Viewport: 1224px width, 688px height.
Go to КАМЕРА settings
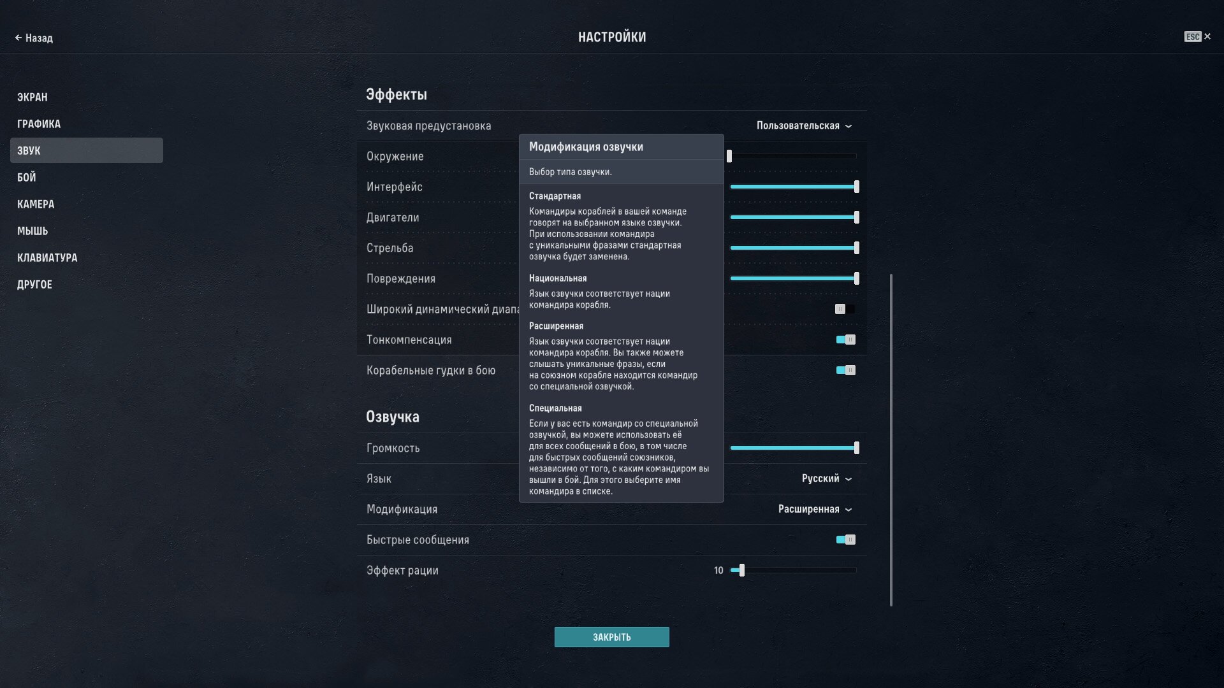click(x=36, y=204)
